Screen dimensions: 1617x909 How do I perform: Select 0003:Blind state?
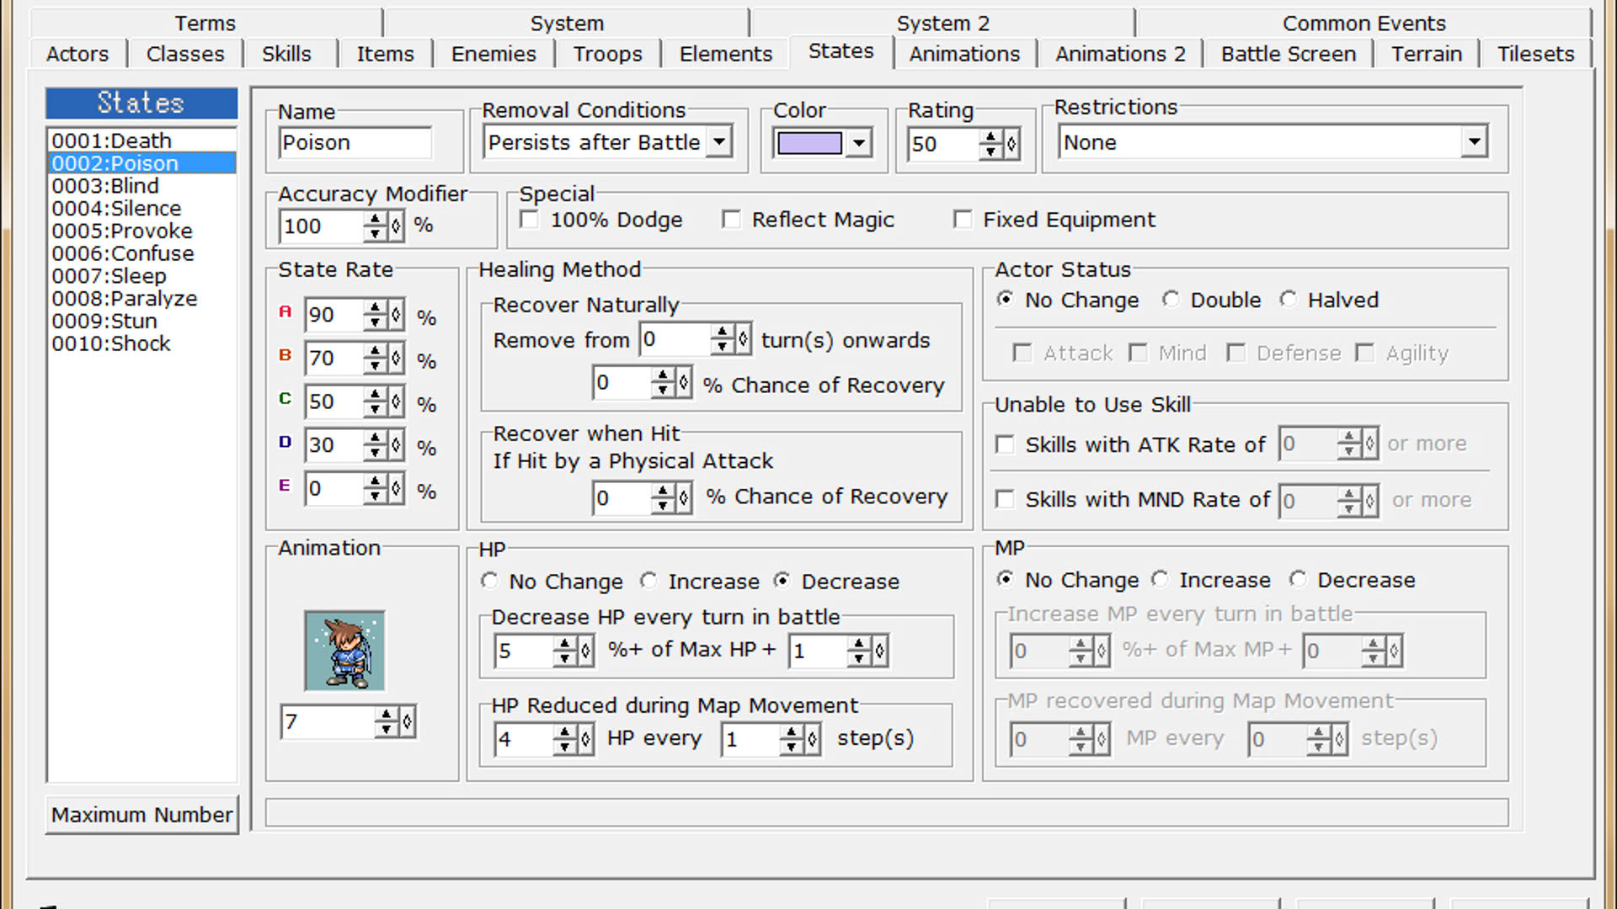click(141, 186)
